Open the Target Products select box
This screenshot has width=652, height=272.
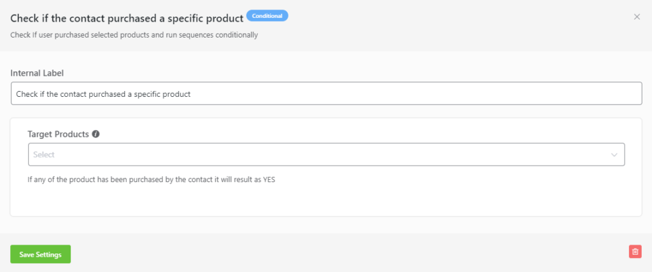[327, 155]
